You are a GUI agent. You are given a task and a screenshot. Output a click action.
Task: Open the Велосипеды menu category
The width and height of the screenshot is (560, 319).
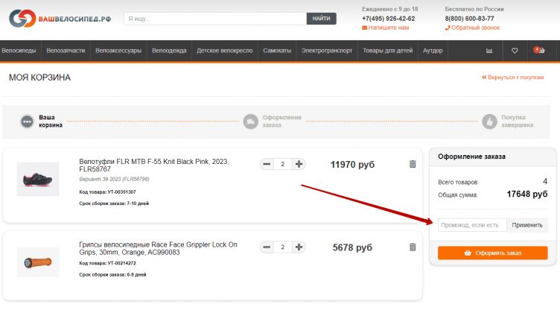pos(19,51)
